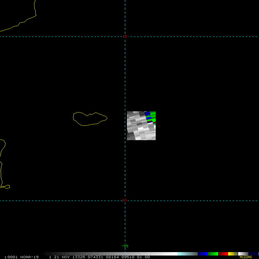Click the green longitude label -55
This screenshot has width=259, height=259.
125,246
